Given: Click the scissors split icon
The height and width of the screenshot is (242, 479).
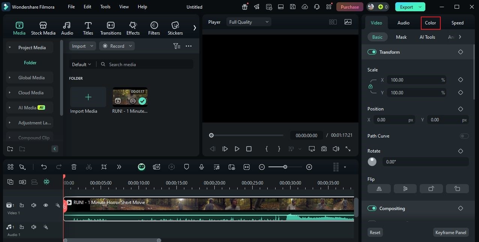Looking at the screenshot, I should 89,167.
